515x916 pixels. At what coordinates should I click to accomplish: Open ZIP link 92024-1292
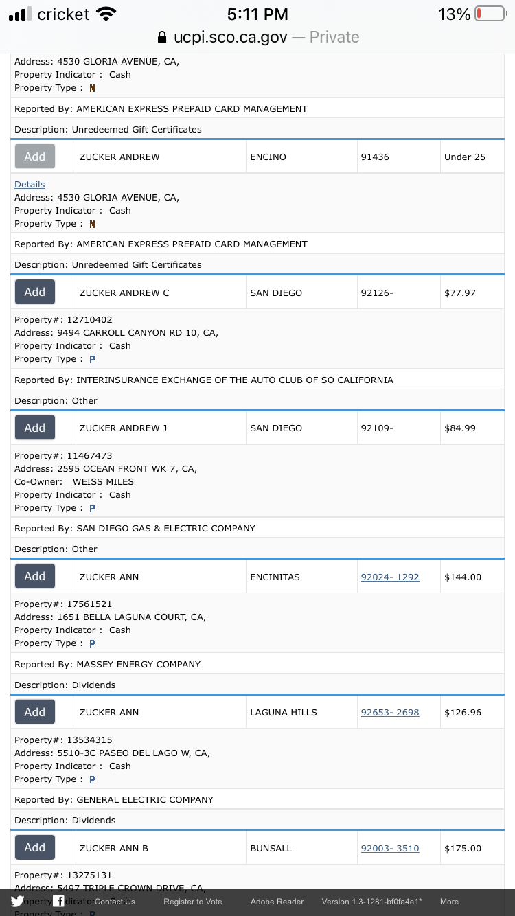tap(390, 577)
